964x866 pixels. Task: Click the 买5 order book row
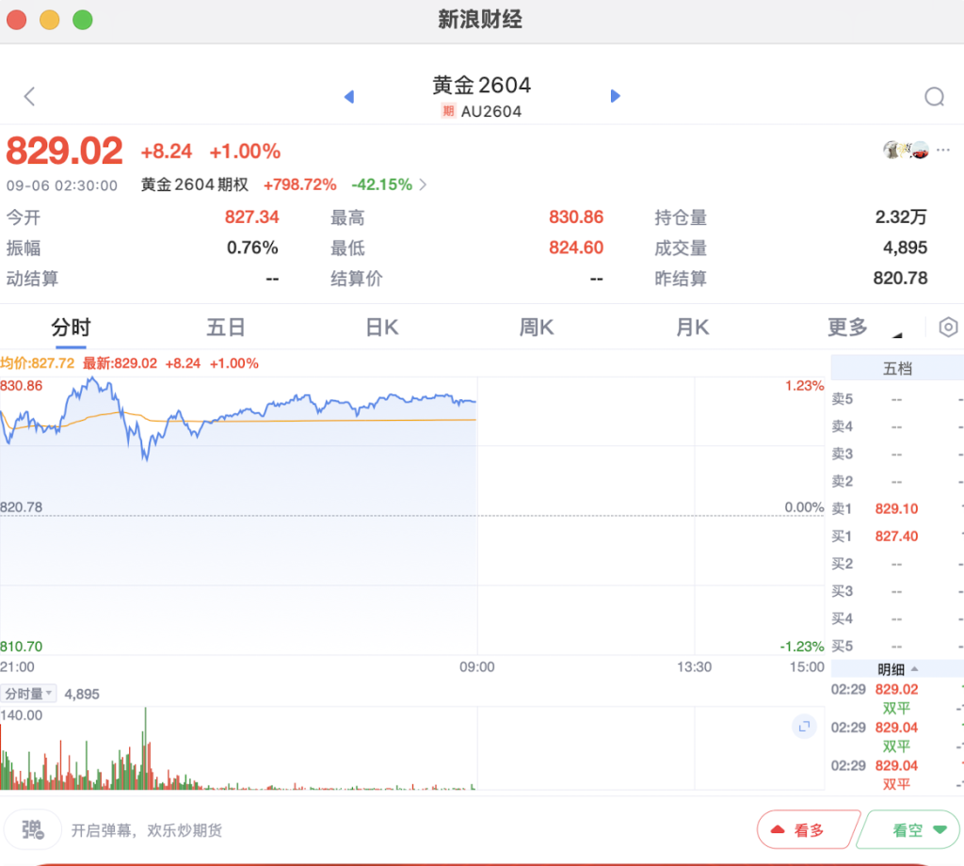897,646
